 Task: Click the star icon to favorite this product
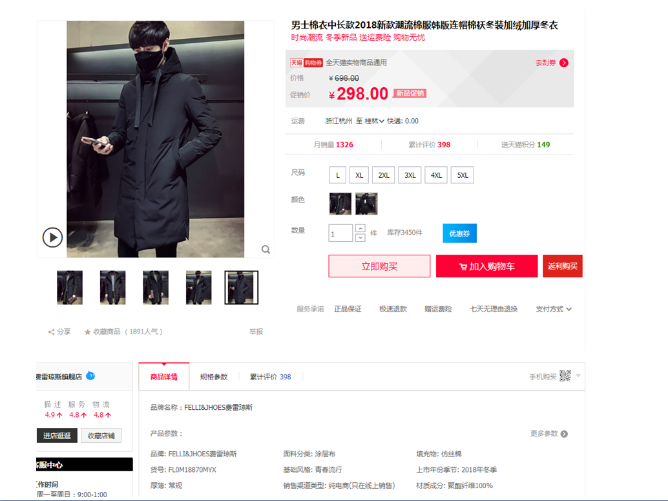point(87,332)
